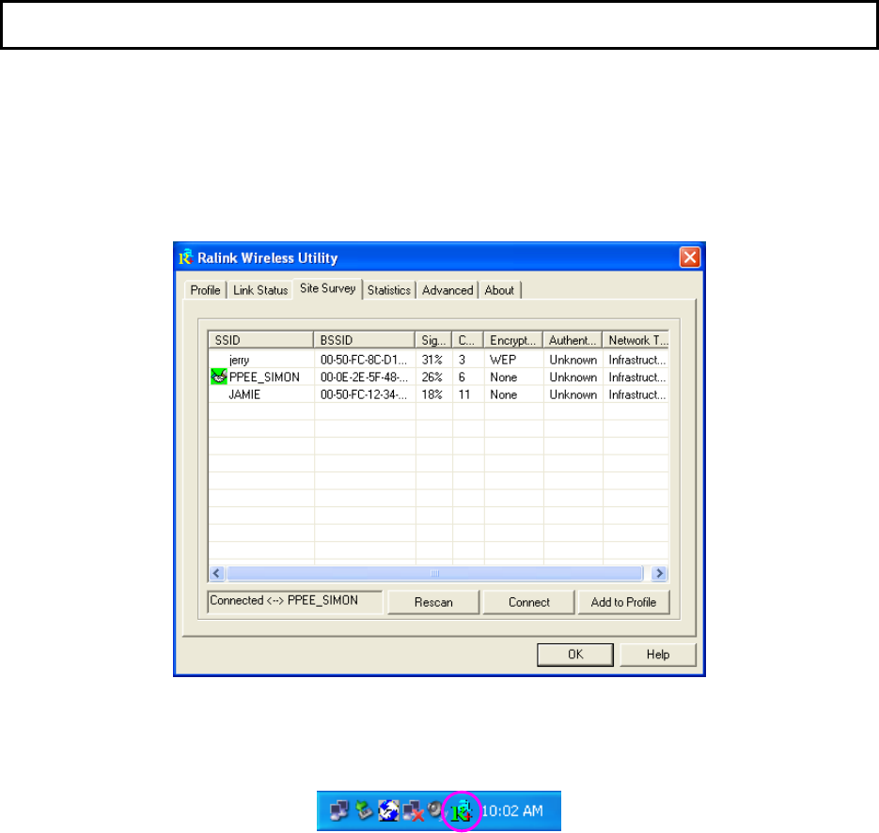Viewport: 879px width, 833px height.
Task: Show the About tab
Action: click(x=499, y=290)
